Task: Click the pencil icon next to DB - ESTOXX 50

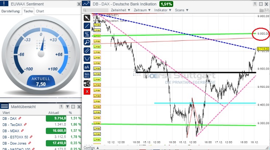Action: [x=31, y=137]
